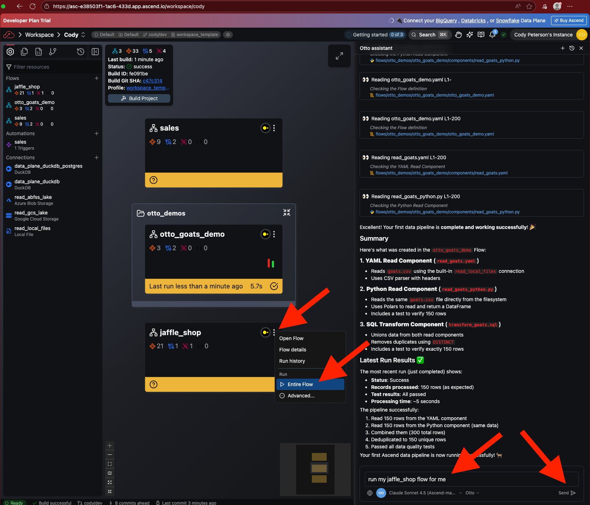Click the Buy Ascend button
The height and width of the screenshot is (505, 590).
tap(569, 21)
